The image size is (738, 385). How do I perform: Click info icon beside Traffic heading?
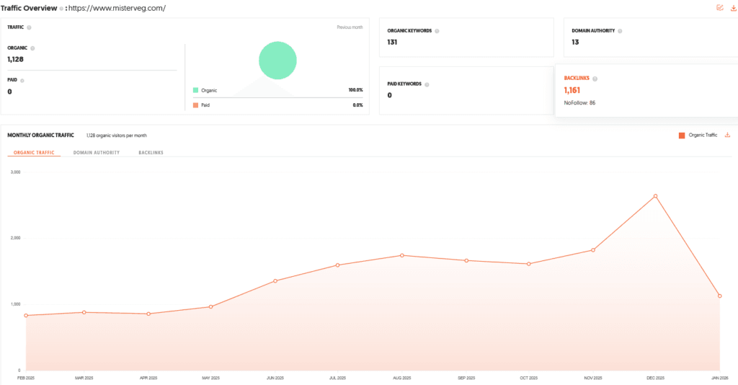click(x=29, y=27)
